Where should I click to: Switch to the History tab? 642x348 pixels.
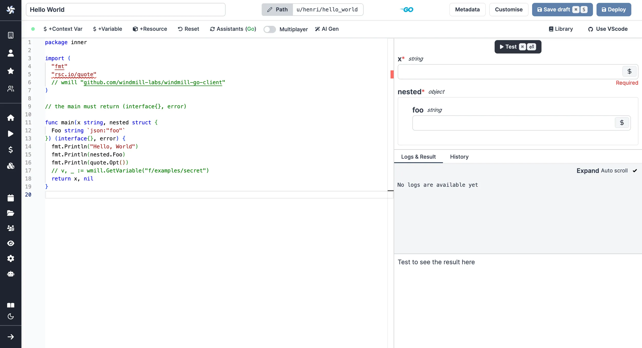click(x=459, y=157)
